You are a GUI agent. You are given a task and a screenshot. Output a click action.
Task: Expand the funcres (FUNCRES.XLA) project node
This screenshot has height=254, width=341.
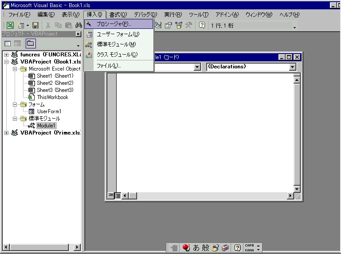7,55
